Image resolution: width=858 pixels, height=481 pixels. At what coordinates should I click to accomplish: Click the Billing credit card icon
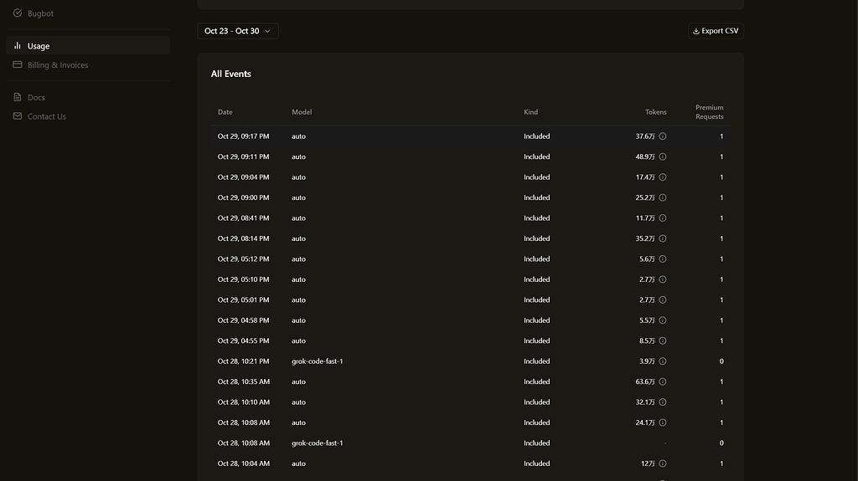click(x=18, y=64)
